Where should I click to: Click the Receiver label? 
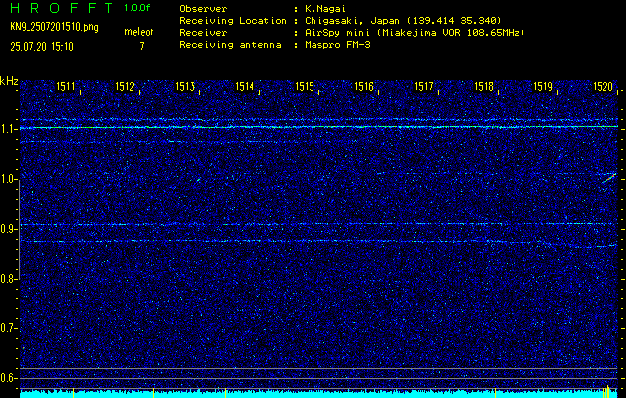click(x=203, y=32)
